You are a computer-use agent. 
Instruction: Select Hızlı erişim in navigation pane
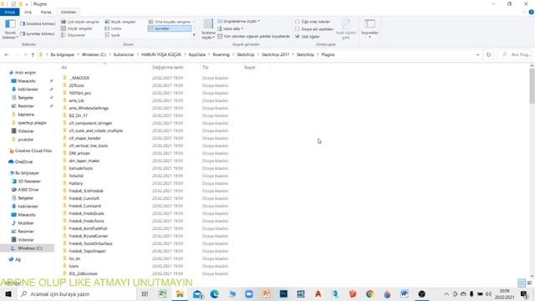pos(25,73)
